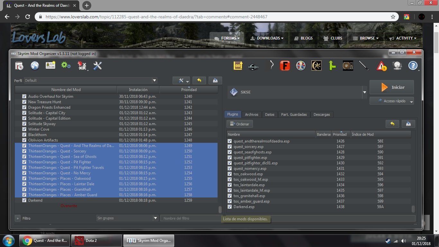The width and height of the screenshot is (439, 247).
Task: Click the Ordenar sort button
Action: click(x=240, y=124)
